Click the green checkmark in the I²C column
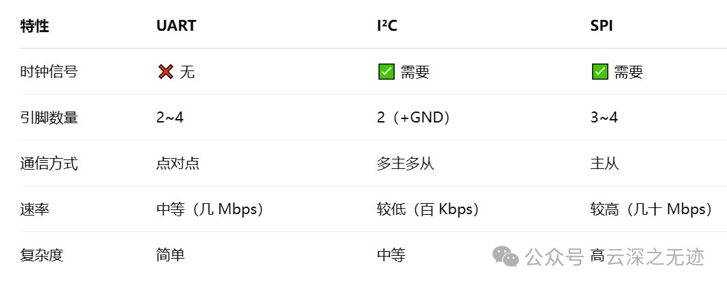 [386, 72]
